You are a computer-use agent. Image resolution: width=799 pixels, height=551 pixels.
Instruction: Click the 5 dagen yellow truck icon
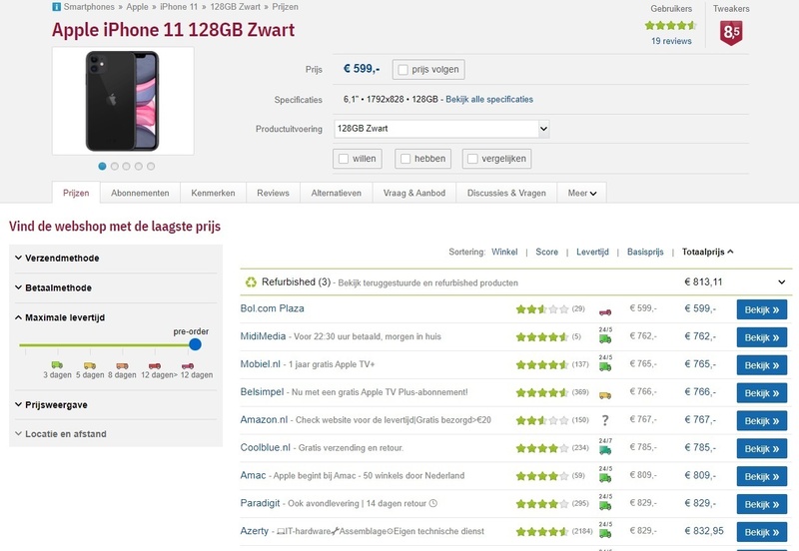(x=90, y=365)
